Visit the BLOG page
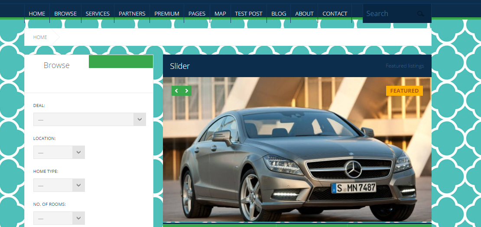 tap(279, 13)
